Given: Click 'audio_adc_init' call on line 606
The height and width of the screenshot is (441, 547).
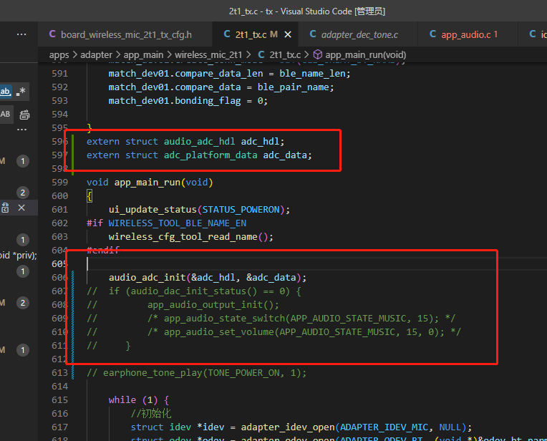Looking at the screenshot, I should [147, 278].
